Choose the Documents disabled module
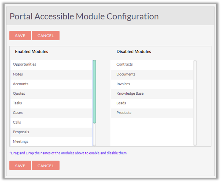The image size is (221, 182). (126, 74)
